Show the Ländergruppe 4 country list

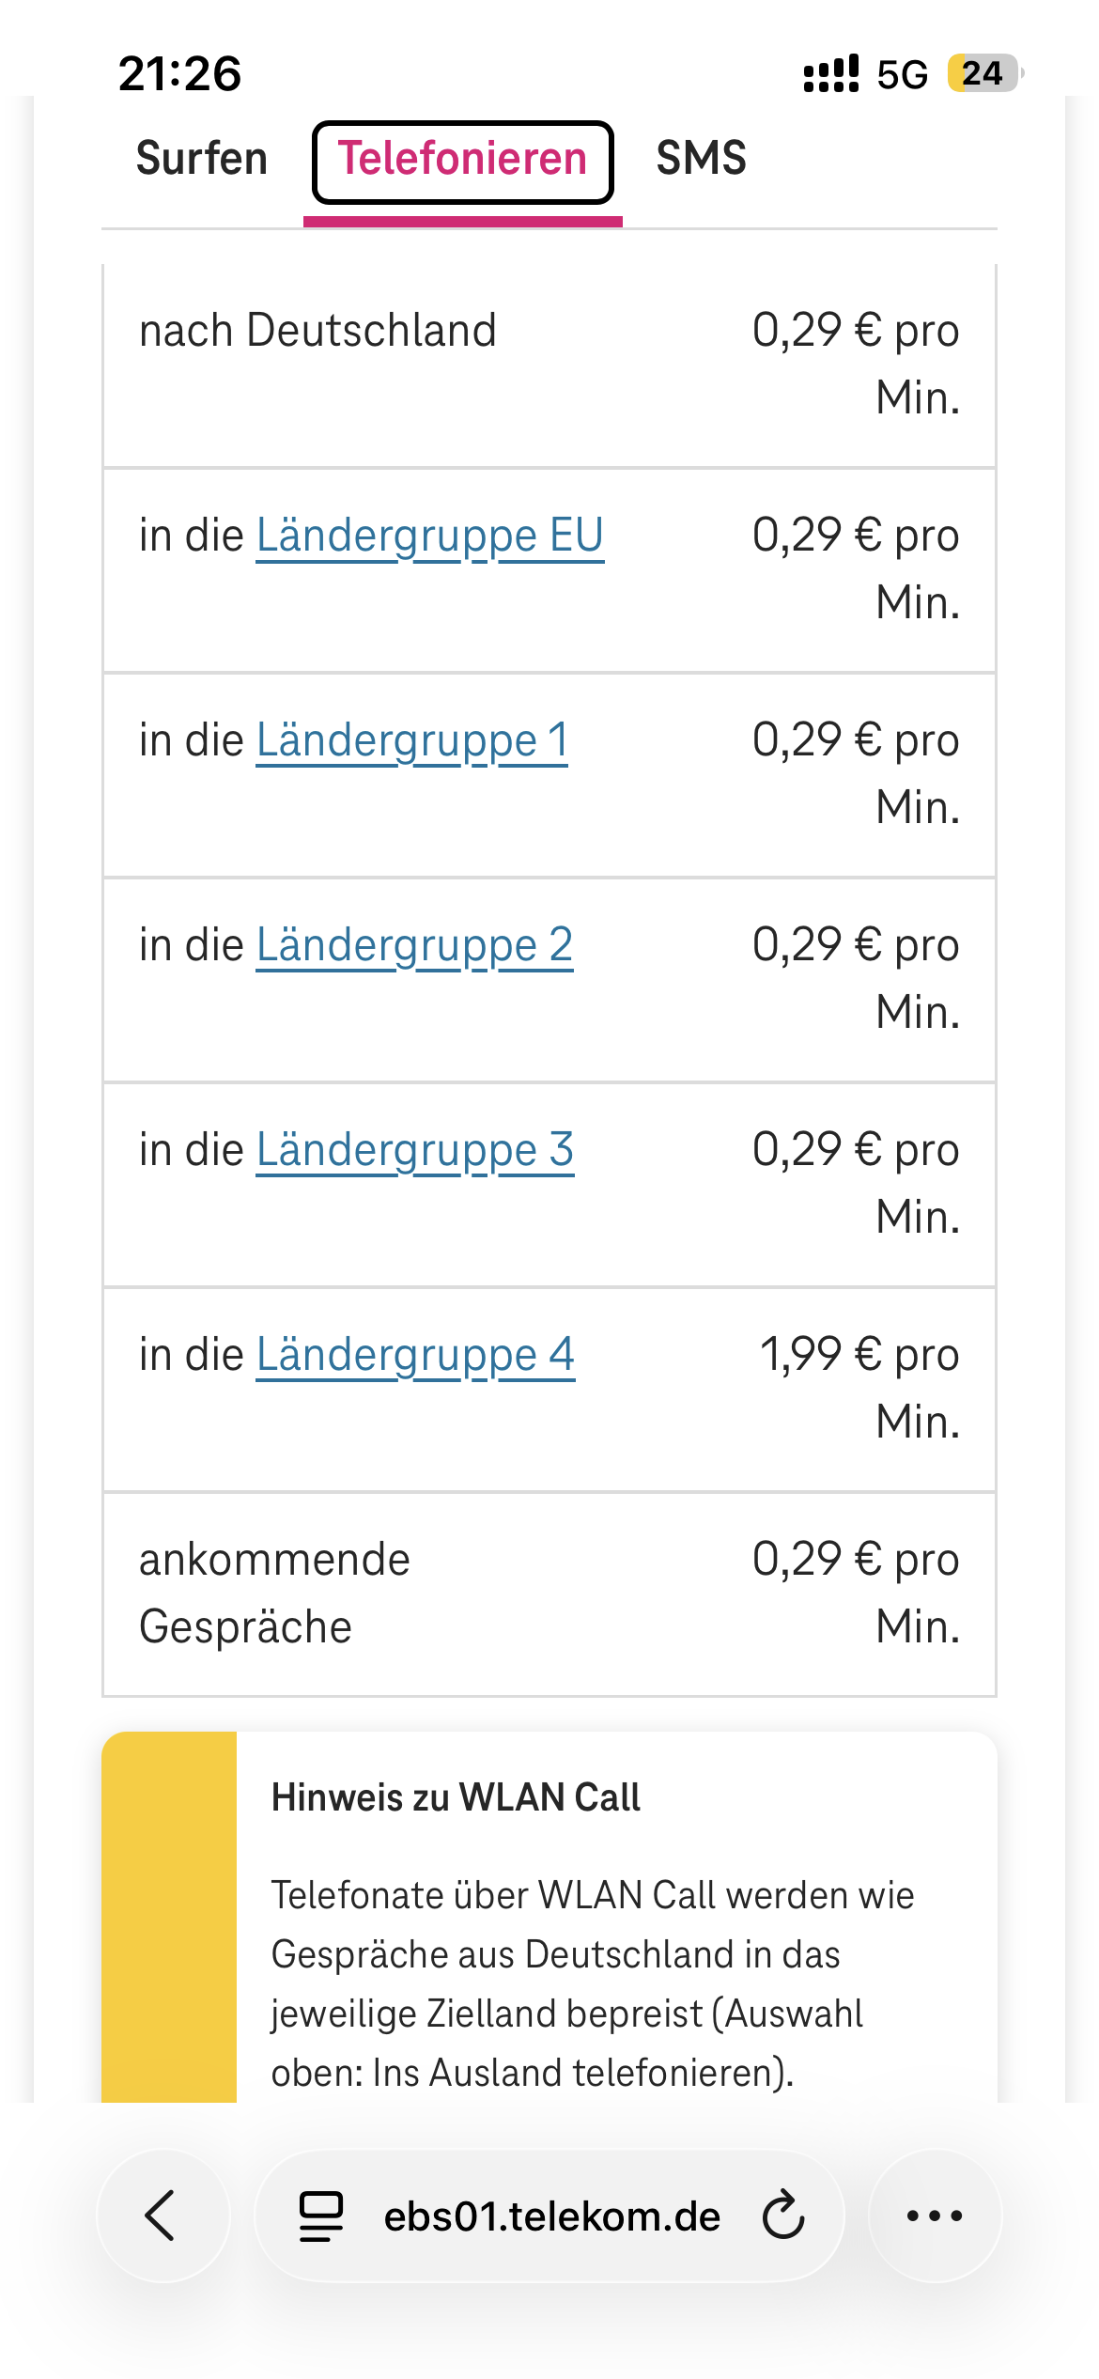pos(415,1356)
